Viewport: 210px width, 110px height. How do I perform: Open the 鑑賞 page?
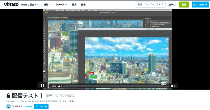74,4
